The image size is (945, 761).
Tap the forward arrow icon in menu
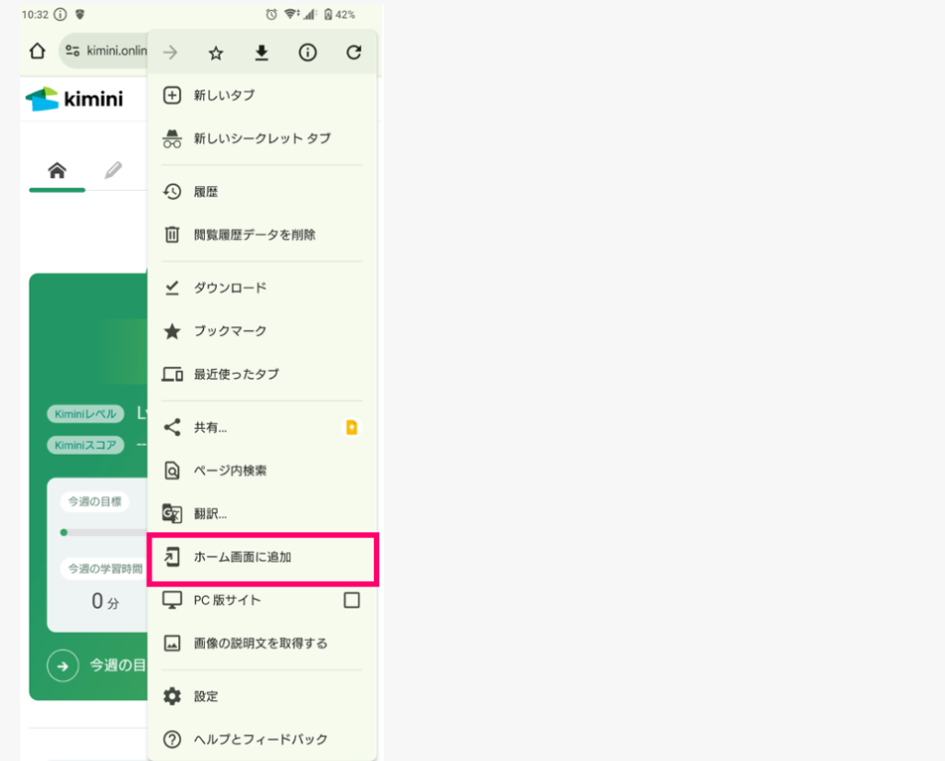[171, 53]
